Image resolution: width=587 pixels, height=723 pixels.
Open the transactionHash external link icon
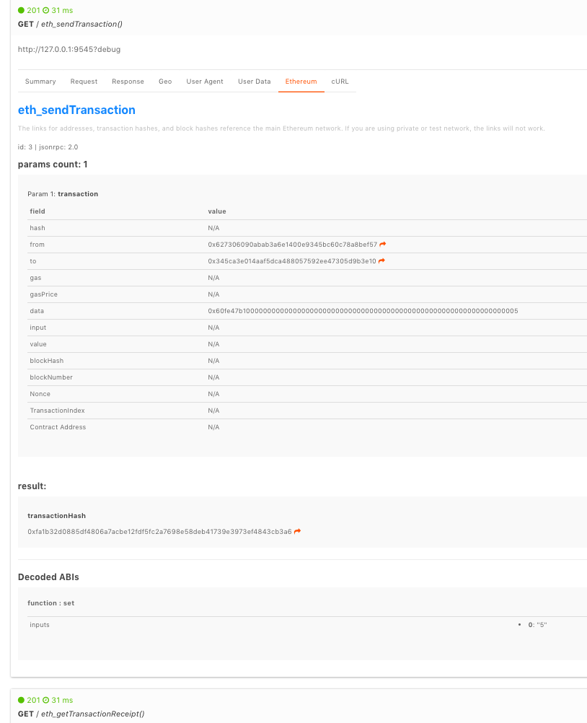point(297,531)
